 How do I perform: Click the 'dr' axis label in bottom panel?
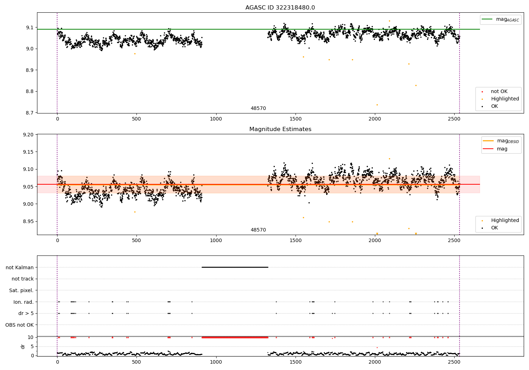tap(23, 346)
